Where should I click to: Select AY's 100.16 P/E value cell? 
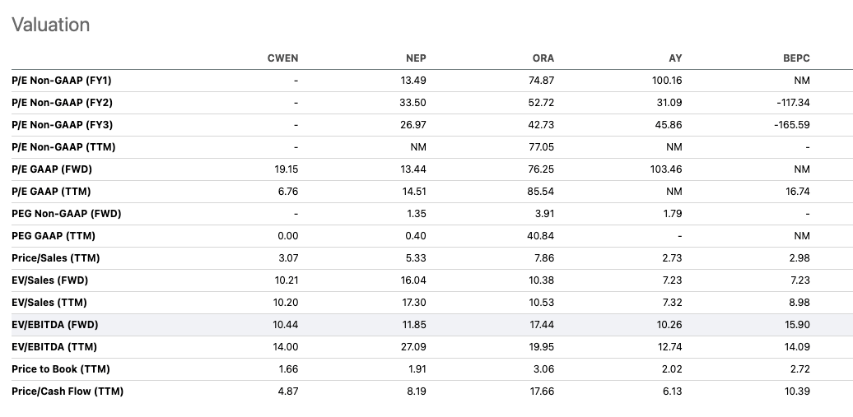667,81
